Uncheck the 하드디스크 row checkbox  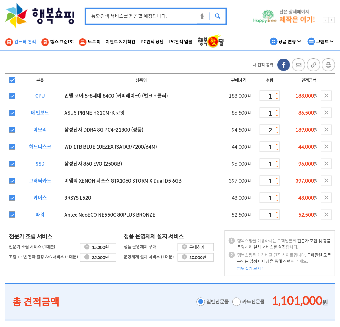click(x=12, y=147)
